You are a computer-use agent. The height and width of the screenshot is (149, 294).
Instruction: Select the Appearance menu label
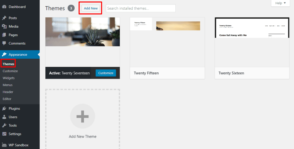pos(18,55)
